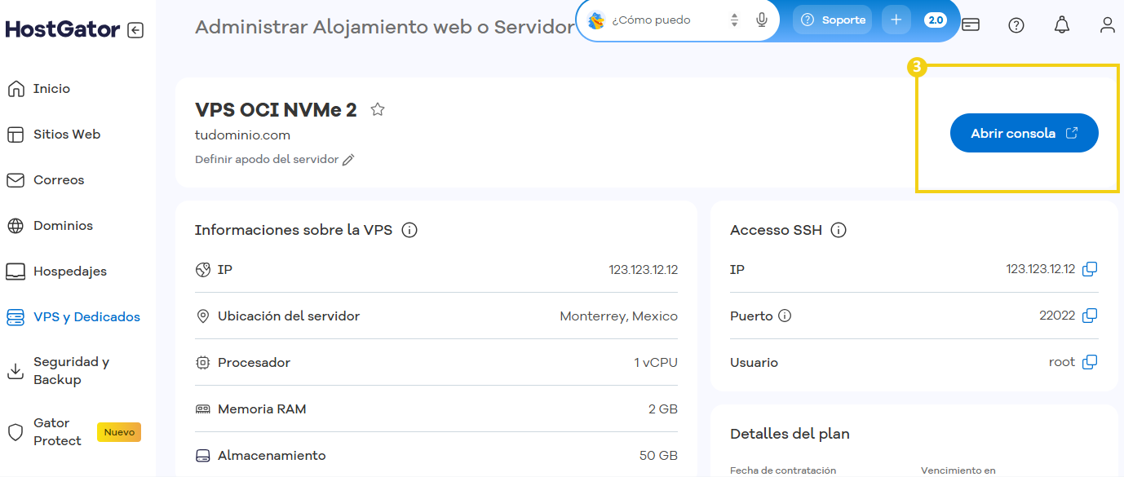Click Abrir consola button
1124x477 pixels.
[1024, 133]
